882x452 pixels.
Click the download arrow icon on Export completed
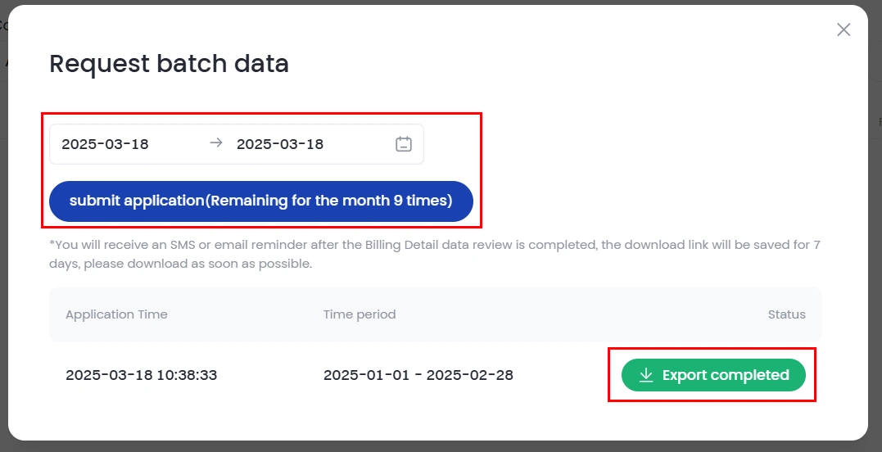point(646,375)
